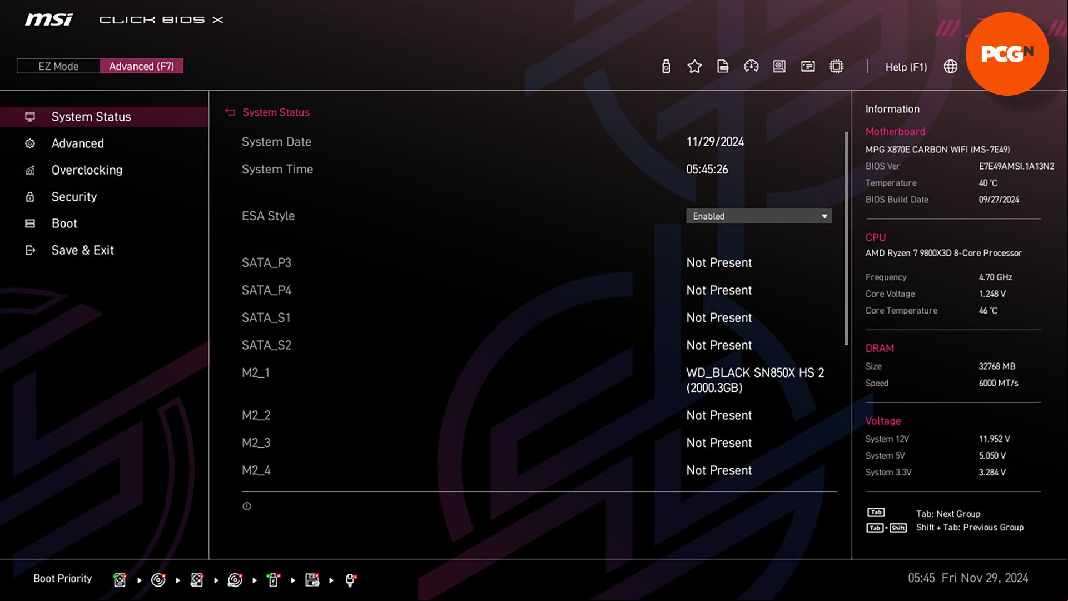Click the CPU chip icon in top toolbar
Screen dimensions: 1068x601
click(836, 67)
